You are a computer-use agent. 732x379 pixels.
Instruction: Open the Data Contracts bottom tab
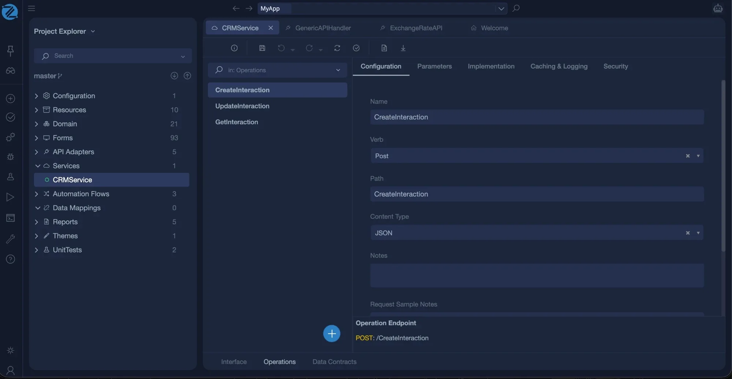click(334, 362)
